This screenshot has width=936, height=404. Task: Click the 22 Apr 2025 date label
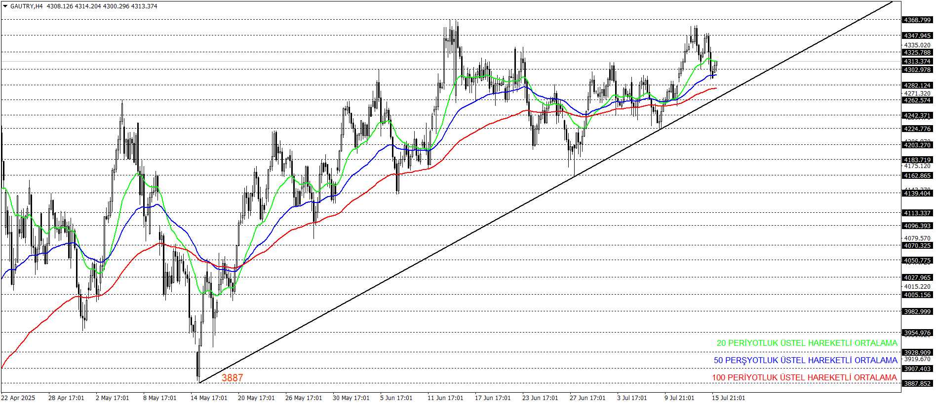18,398
